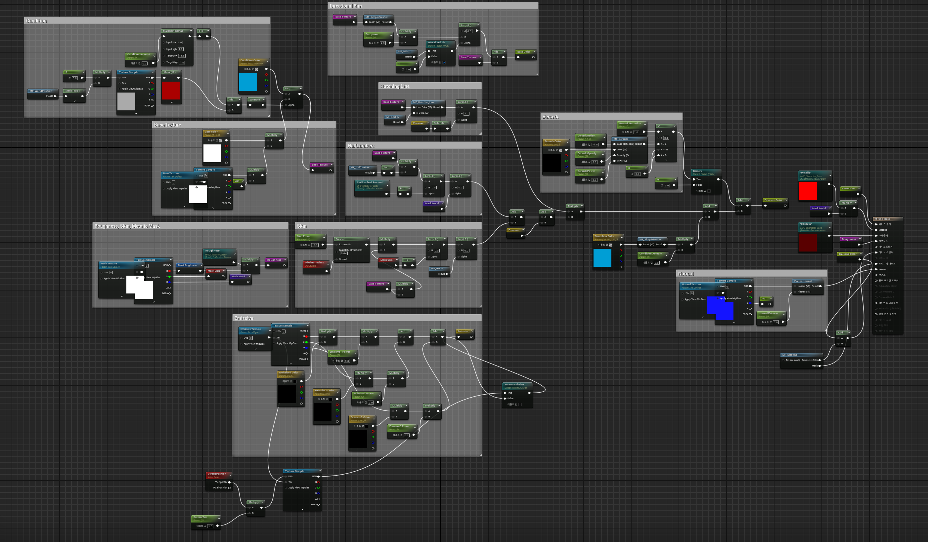Click the Metallic input pin on M_Cha_Base
928x542 pixels.
click(876, 230)
